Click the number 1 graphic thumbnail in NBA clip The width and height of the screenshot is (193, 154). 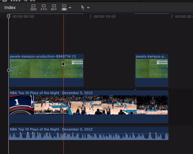(x=22, y=105)
